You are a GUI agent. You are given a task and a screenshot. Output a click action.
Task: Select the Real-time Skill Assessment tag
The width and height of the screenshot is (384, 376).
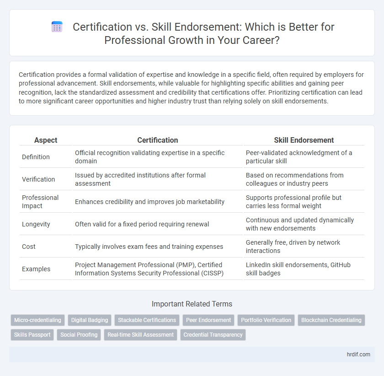pos(141,335)
